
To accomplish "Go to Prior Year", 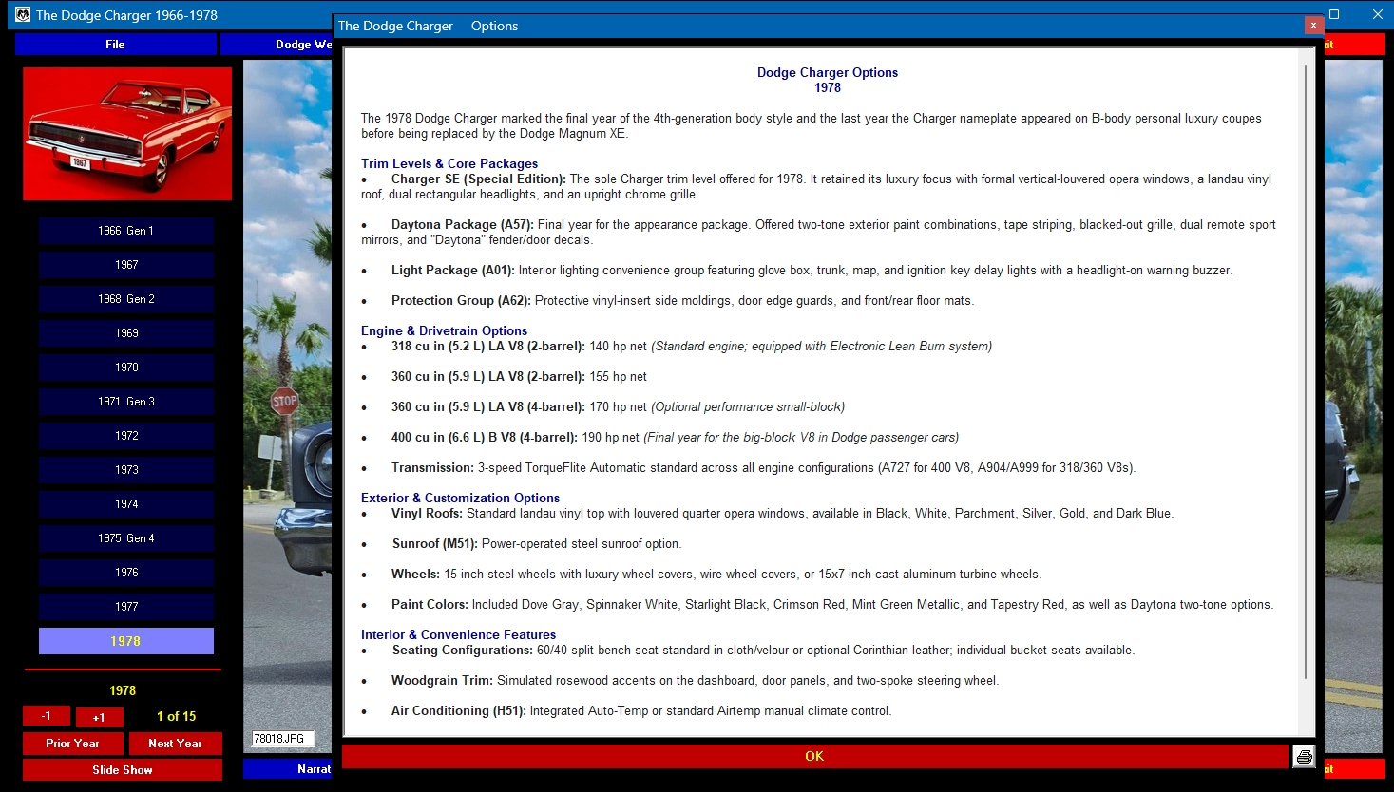I will click(73, 744).
